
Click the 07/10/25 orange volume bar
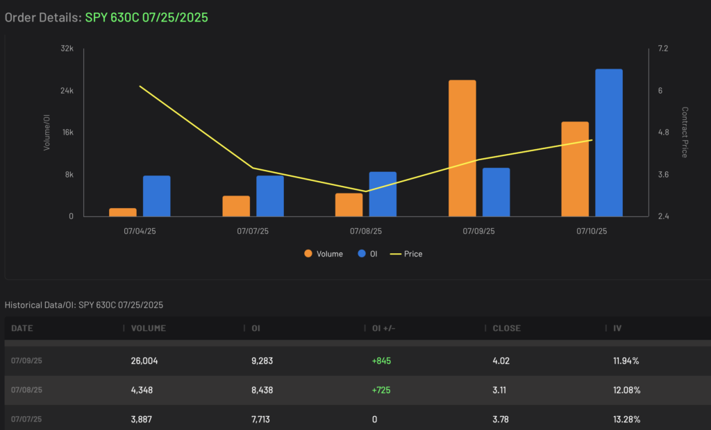[575, 169]
